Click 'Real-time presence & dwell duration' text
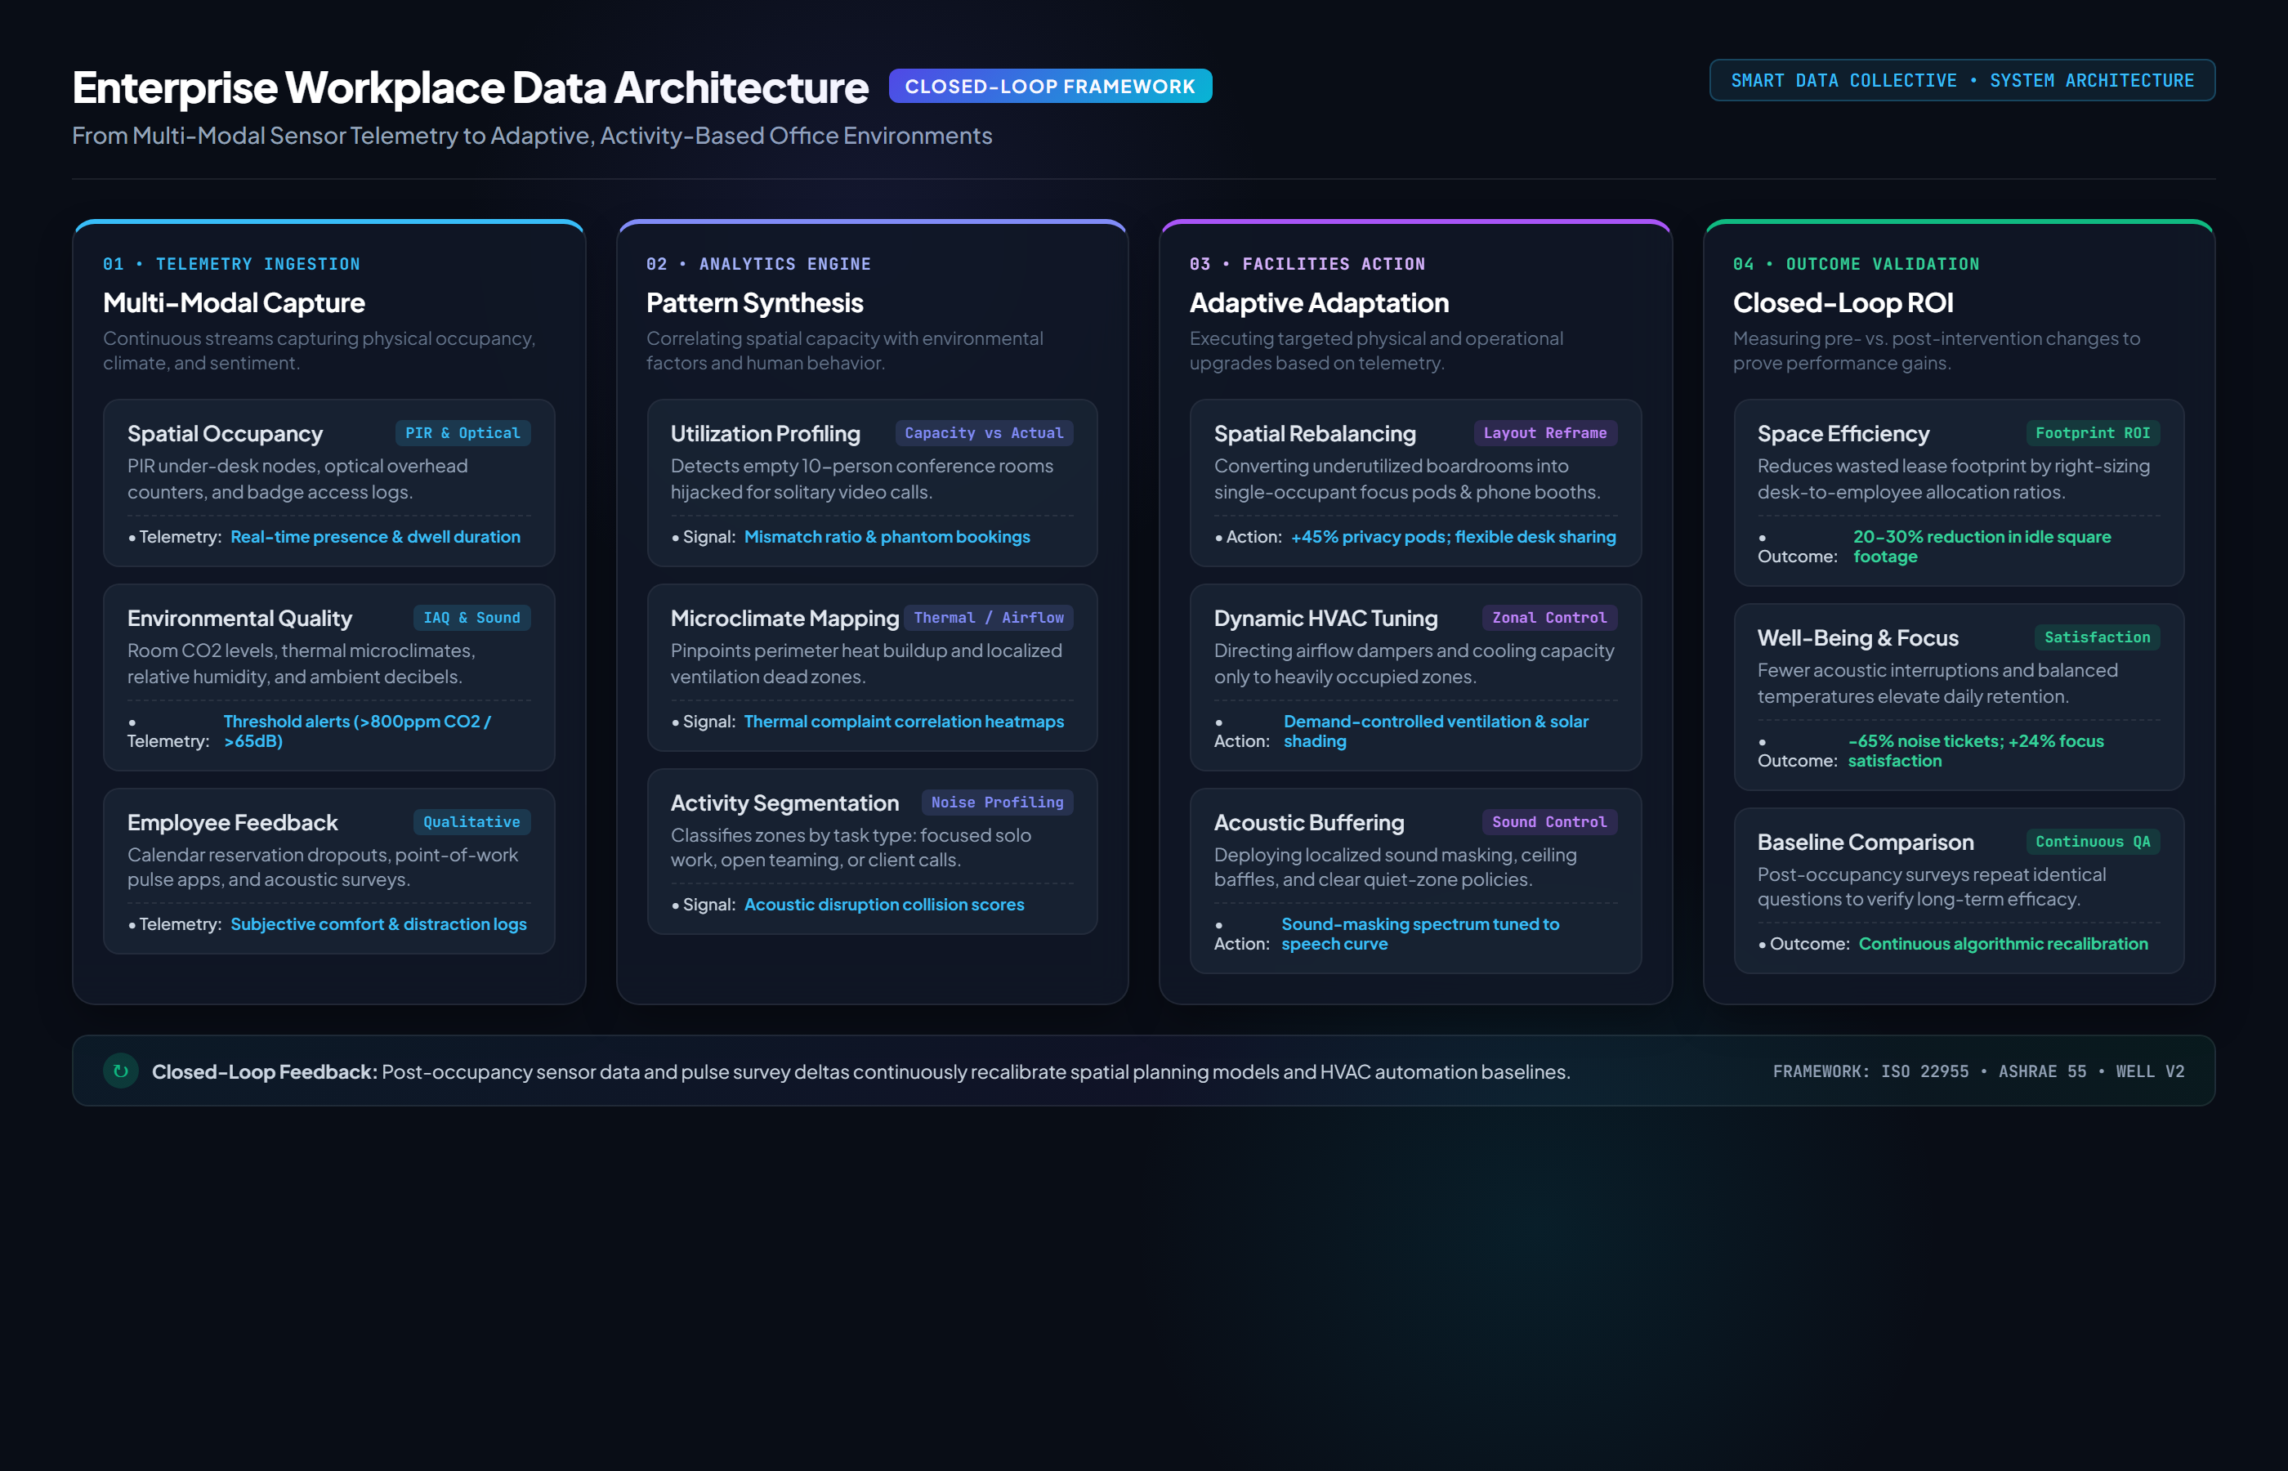Image resolution: width=2288 pixels, height=1471 pixels. point(375,537)
